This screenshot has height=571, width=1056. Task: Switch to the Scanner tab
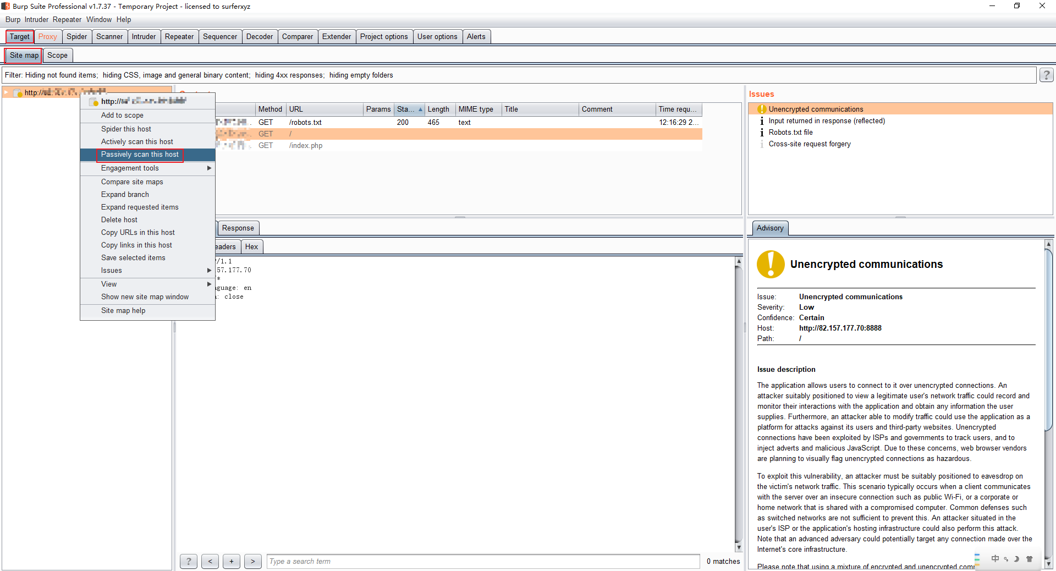click(x=109, y=36)
